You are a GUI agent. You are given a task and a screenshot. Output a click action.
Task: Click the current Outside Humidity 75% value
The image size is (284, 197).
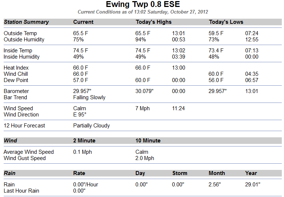pyautogui.click(x=78, y=40)
